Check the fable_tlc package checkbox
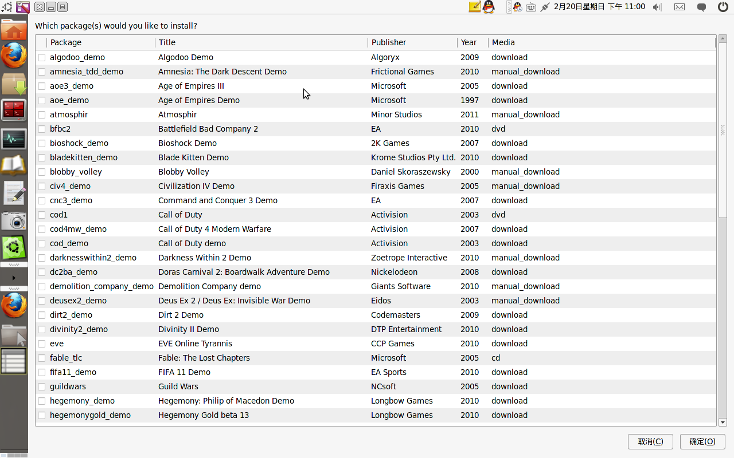Viewport: 734px width, 458px height. (41, 358)
